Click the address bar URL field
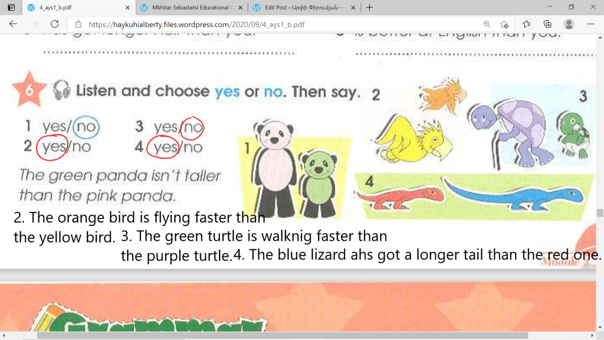Image resolution: width=604 pixels, height=340 pixels. [265, 24]
